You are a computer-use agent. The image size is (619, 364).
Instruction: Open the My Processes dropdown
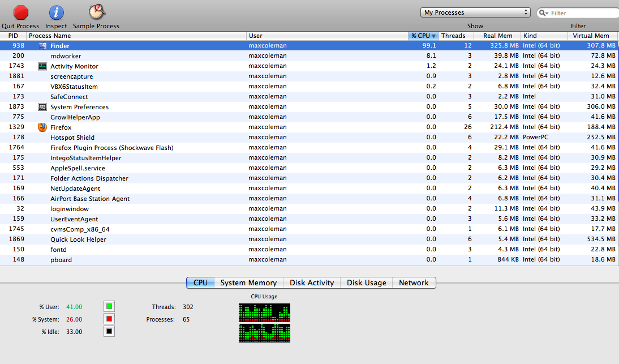click(x=475, y=12)
